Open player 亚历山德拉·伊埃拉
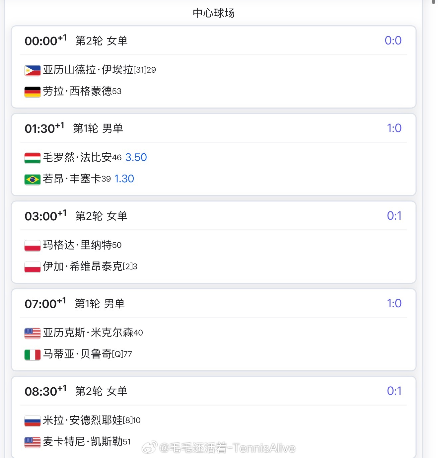 click(88, 70)
